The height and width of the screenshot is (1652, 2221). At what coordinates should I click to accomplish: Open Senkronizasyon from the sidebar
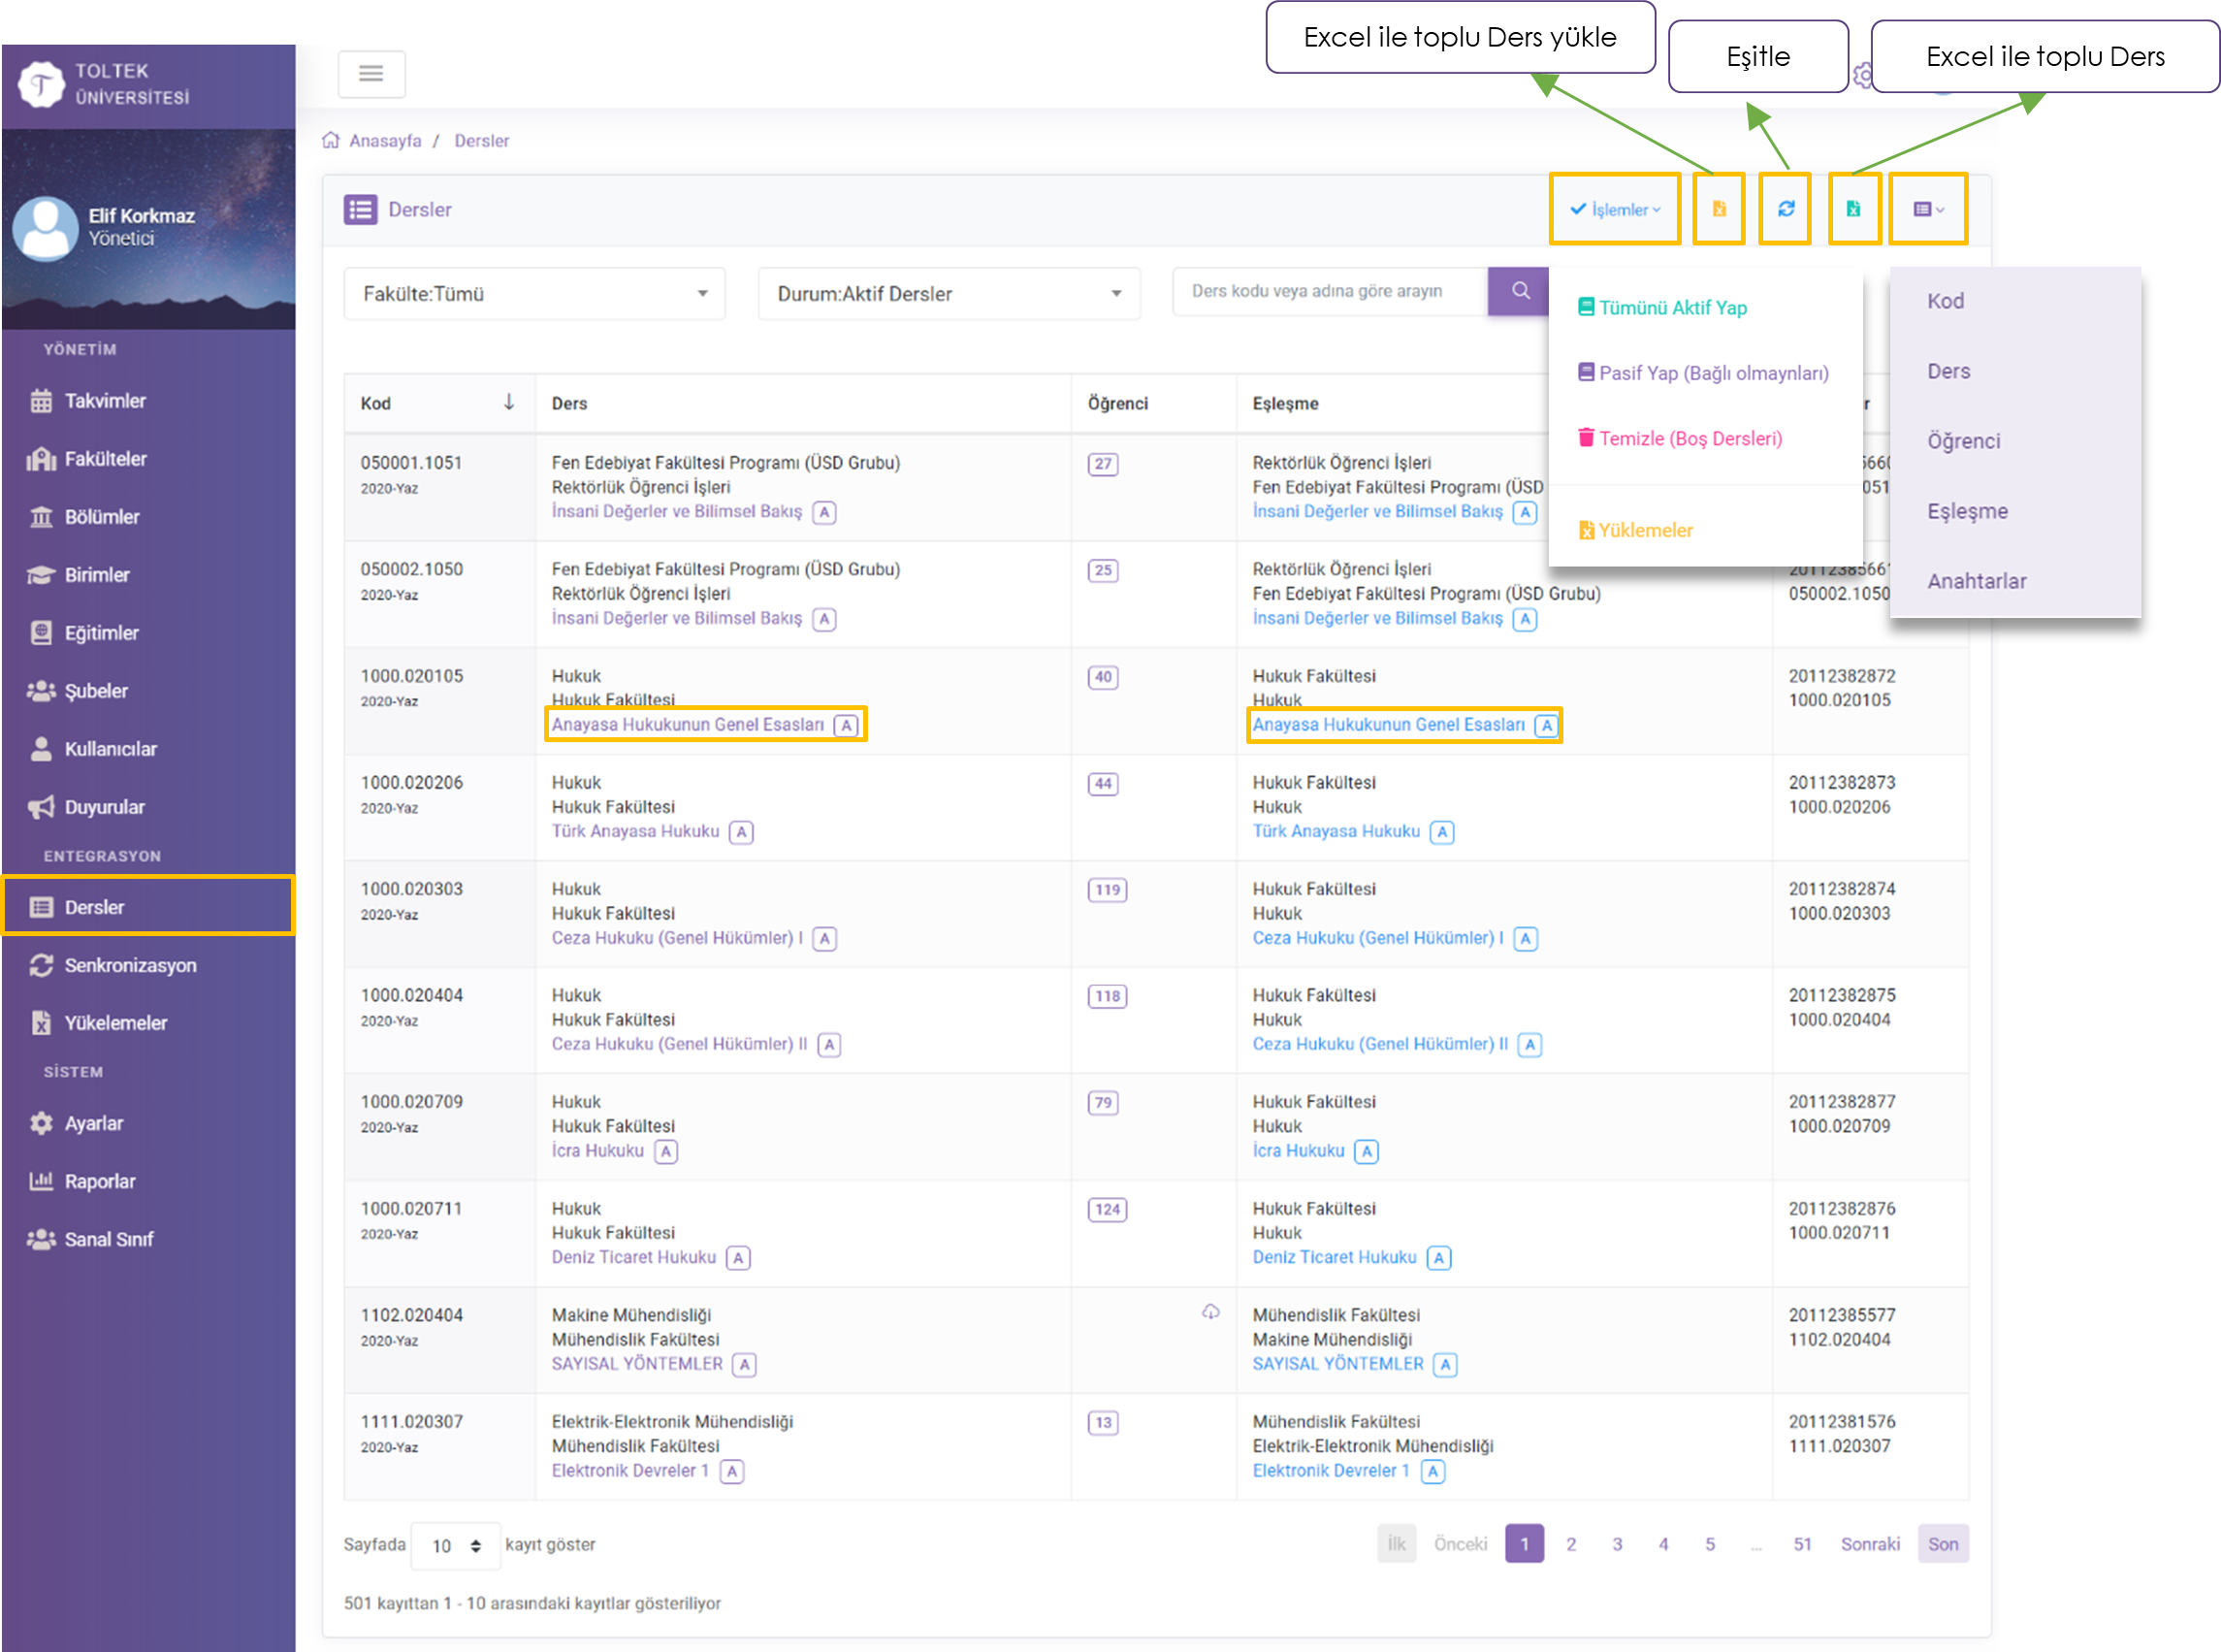[130, 965]
